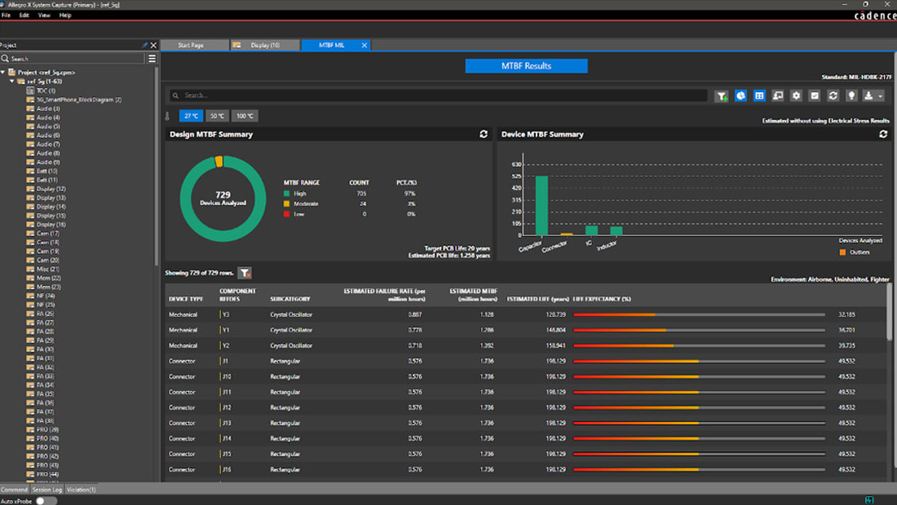Refresh the Design MTBF Summary panel
This screenshot has width=897, height=505.
[x=484, y=134]
